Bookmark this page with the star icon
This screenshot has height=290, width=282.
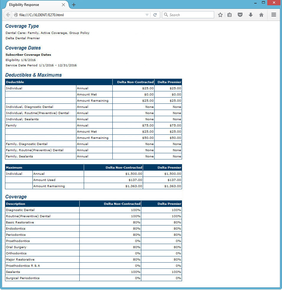(220, 15)
